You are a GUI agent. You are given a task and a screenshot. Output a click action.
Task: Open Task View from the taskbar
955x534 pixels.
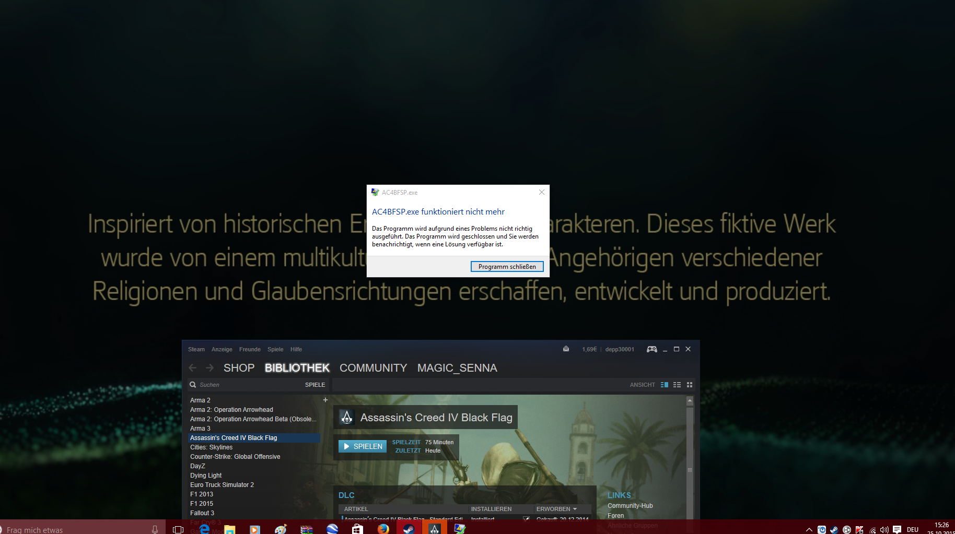coord(178,530)
